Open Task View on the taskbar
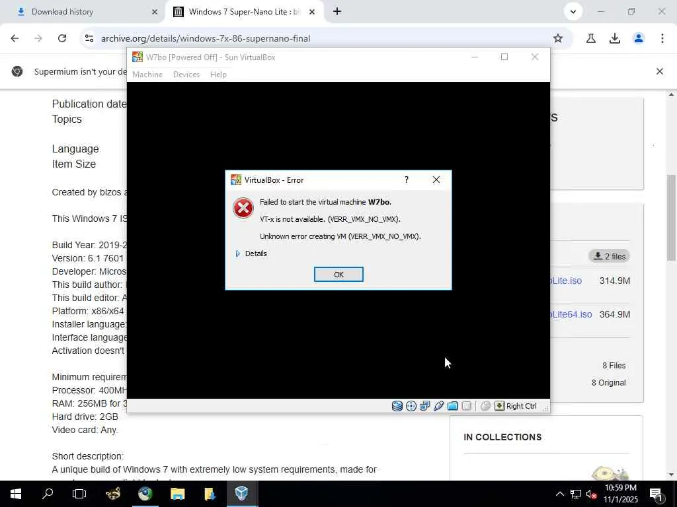The image size is (677, 507). pos(79,494)
